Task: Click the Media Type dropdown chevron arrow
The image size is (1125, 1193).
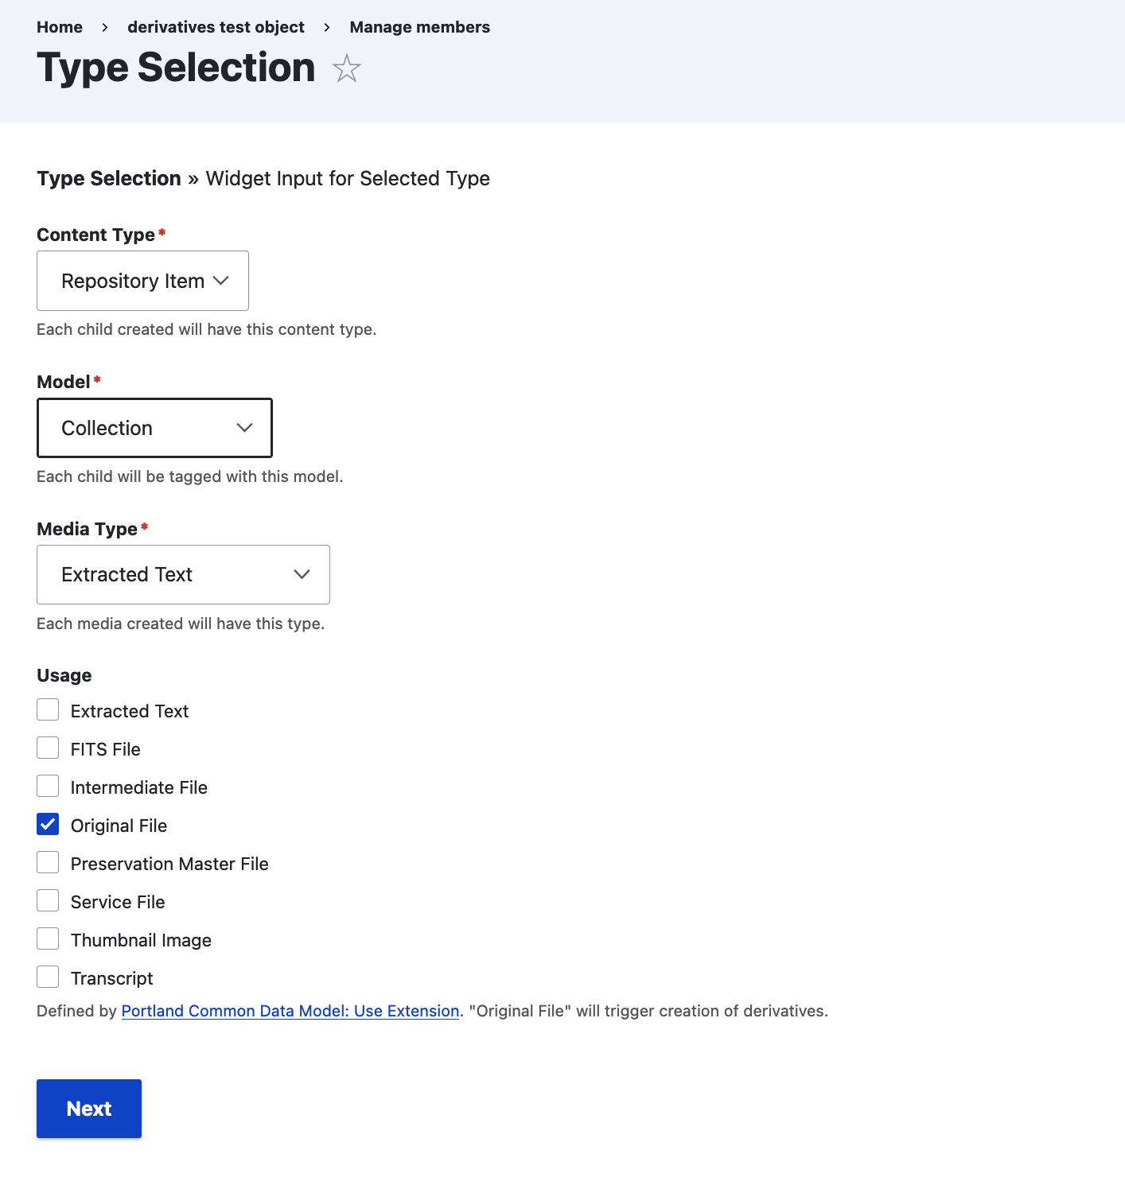Action: point(302,574)
